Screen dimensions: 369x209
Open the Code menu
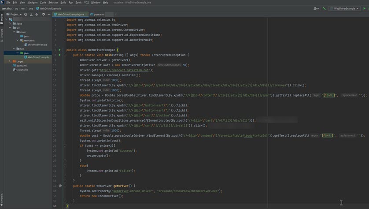click(x=43, y=3)
